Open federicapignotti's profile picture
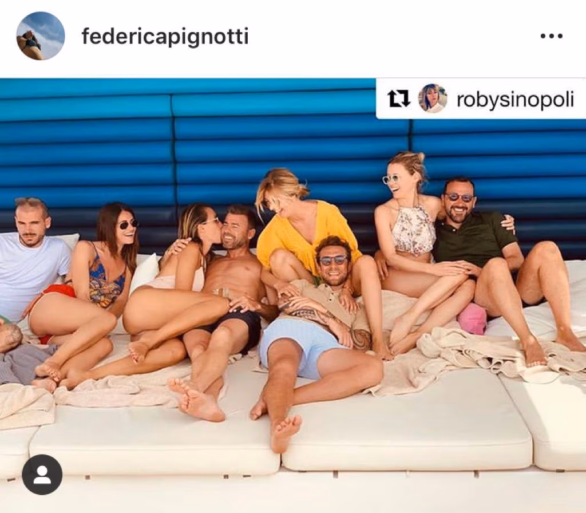The image size is (586, 513). [x=41, y=36]
